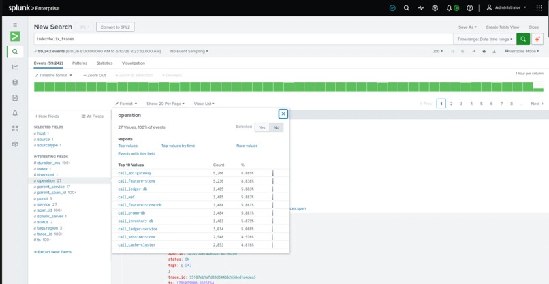549x284 pixels.
Task: Open the View: List dropdown
Action: coord(204,104)
